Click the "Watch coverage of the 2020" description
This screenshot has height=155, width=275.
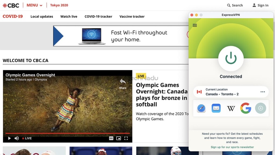[162, 116]
